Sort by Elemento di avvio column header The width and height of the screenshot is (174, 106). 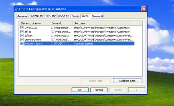click(34, 23)
